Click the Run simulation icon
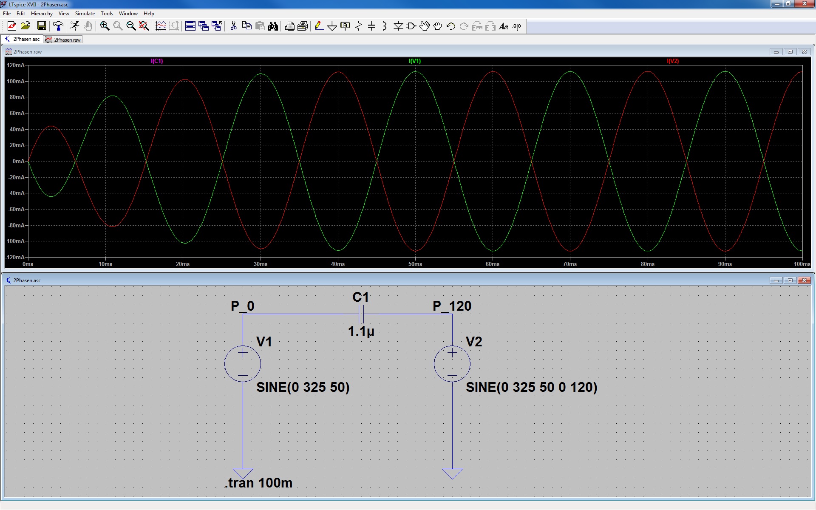The width and height of the screenshot is (816, 510). 74,26
